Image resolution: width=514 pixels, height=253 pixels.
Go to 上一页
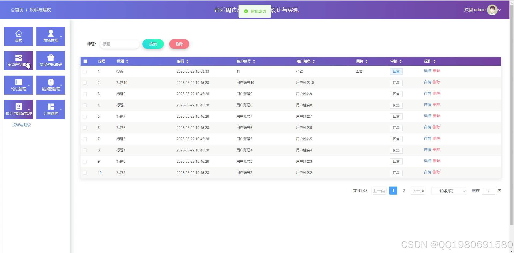click(x=379, y=191)
